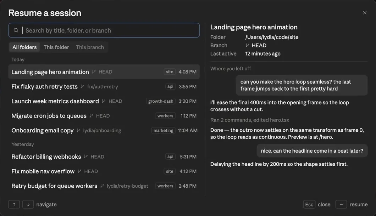Switch to the This branch tab
Screen dimensions: 376x216
[x=90, y=47]
